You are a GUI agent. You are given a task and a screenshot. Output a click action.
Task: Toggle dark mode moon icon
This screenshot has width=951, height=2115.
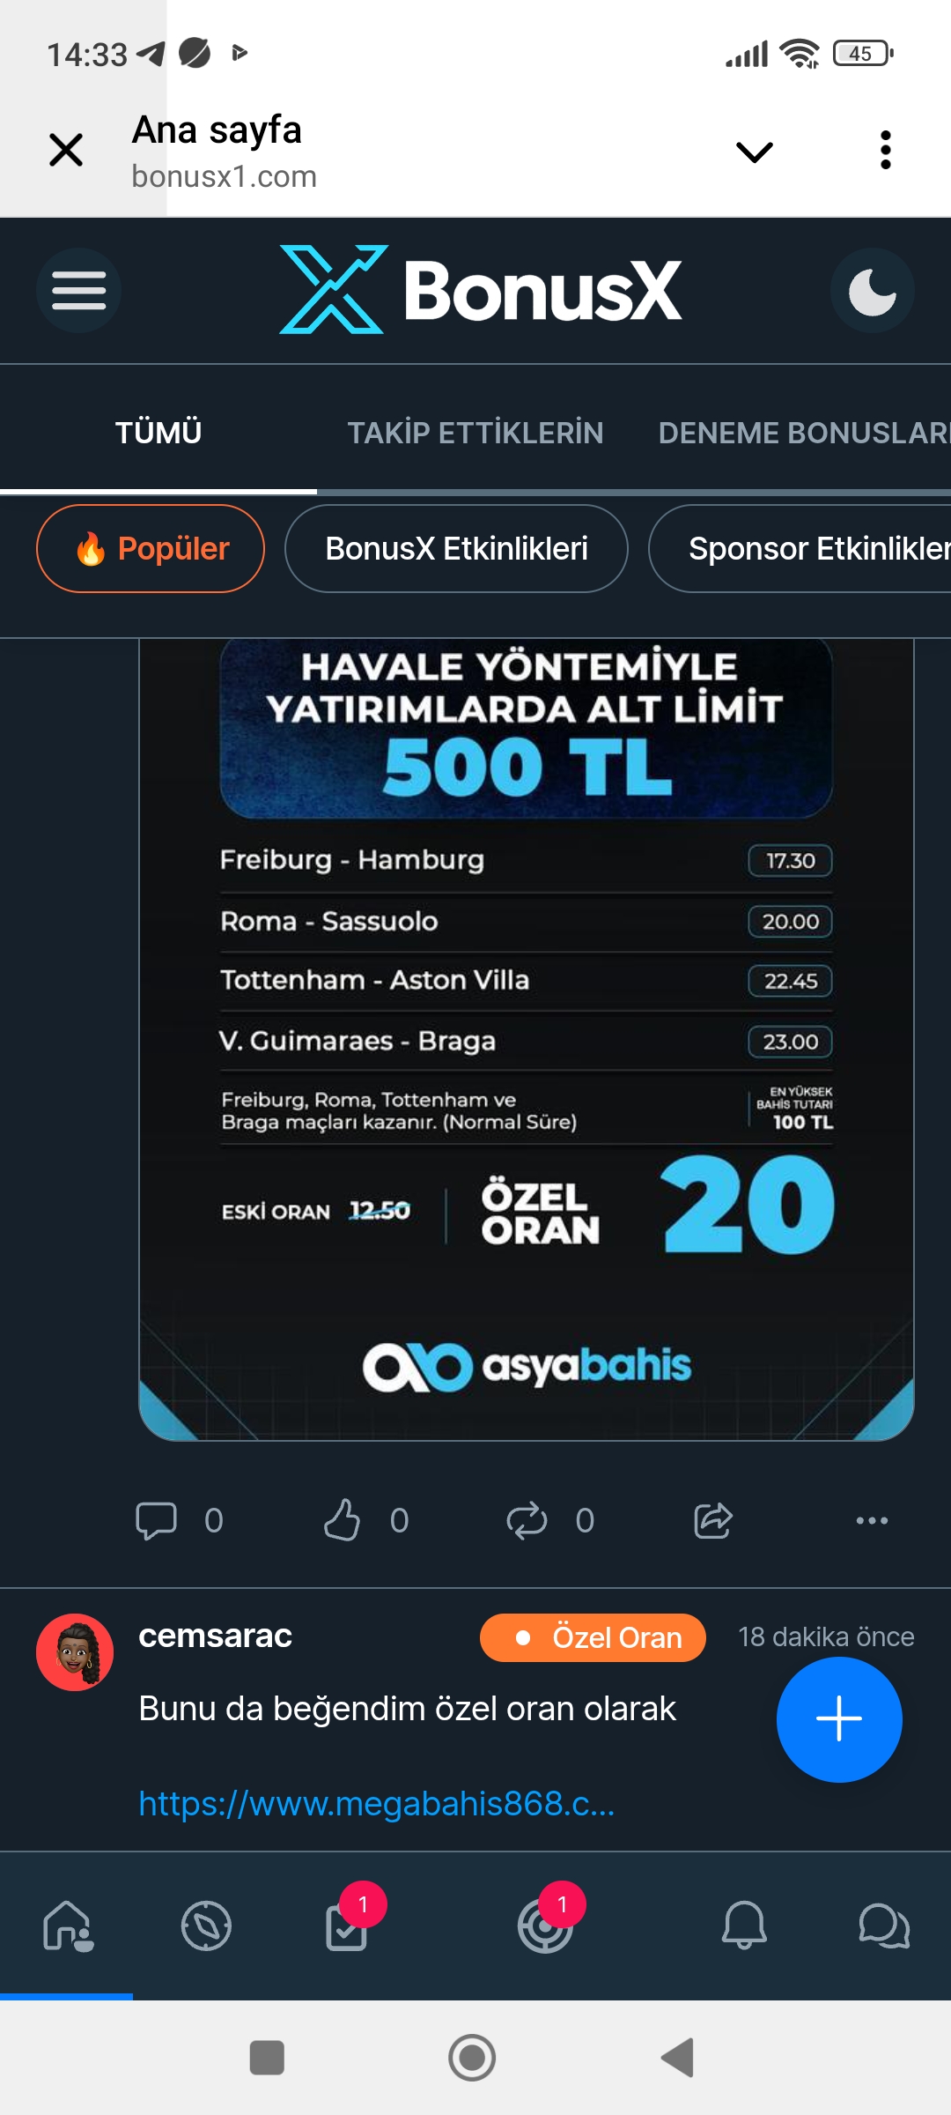pyautogui.click(x=872, y=291)
